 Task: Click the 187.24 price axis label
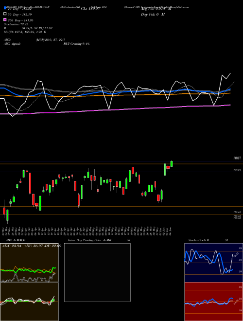point(237,170)
